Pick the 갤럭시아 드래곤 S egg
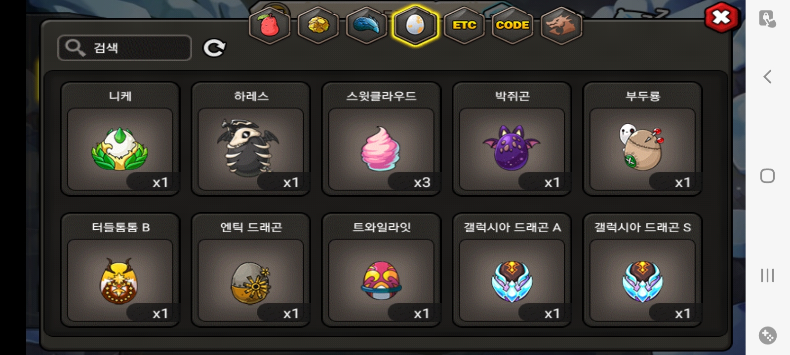The image size is (790, 355). [642, 270]
